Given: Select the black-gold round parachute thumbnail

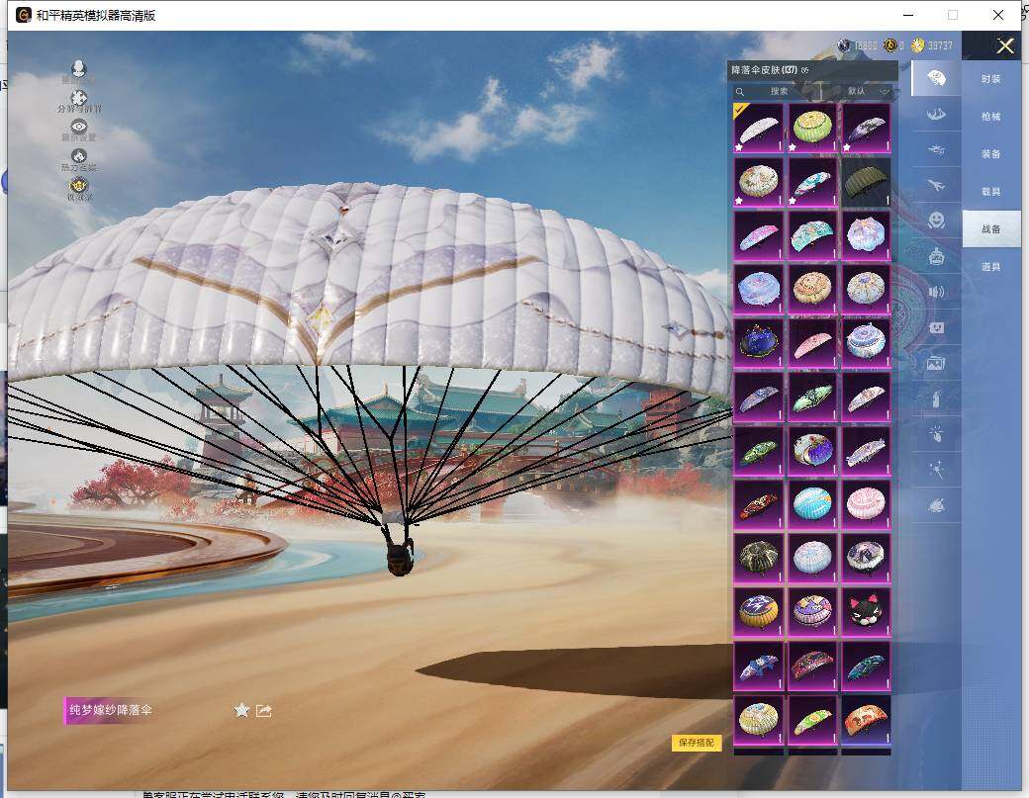Looking at the screenshot, I should click(758, 559).
